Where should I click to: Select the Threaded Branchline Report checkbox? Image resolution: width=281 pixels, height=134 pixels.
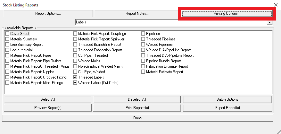coord(75,45)
